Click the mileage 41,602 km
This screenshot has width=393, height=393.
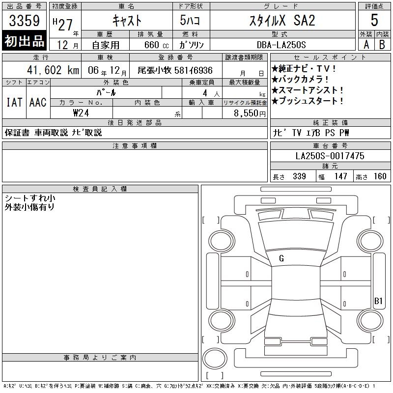(53, 70)
